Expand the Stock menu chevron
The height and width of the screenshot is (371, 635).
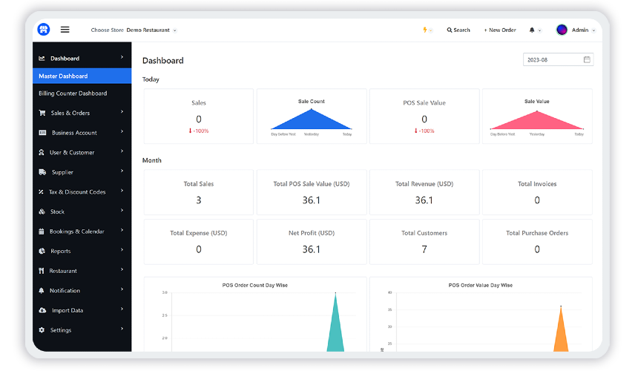[122, 211]
